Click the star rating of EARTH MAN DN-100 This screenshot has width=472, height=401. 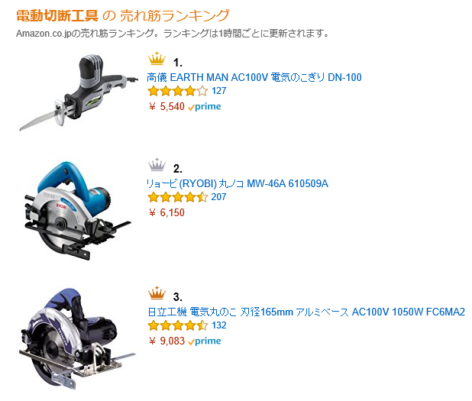tap(178, 91)
